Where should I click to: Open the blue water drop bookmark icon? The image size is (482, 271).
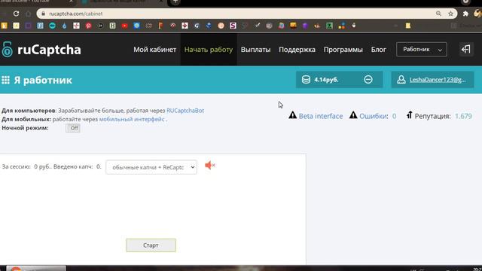pos(64,26)
